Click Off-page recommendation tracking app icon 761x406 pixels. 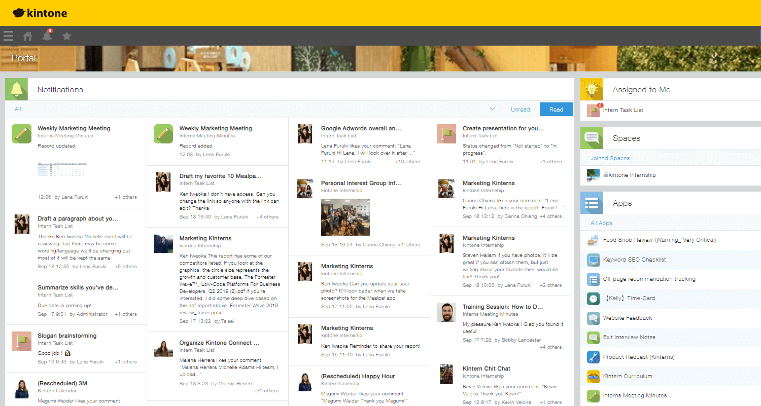click(593, 279)
